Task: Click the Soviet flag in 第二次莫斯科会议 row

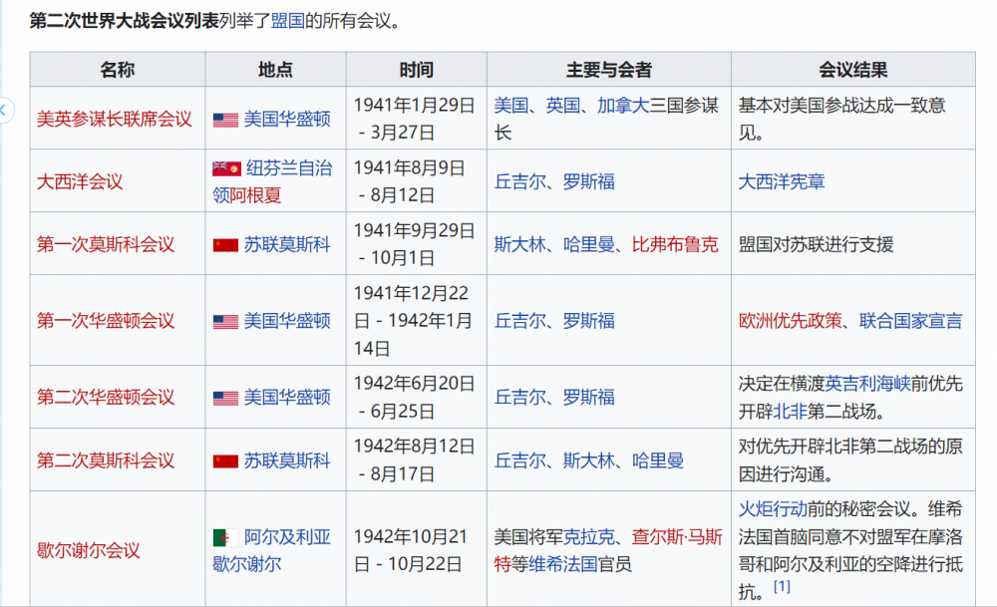Action: pos(225,460)
